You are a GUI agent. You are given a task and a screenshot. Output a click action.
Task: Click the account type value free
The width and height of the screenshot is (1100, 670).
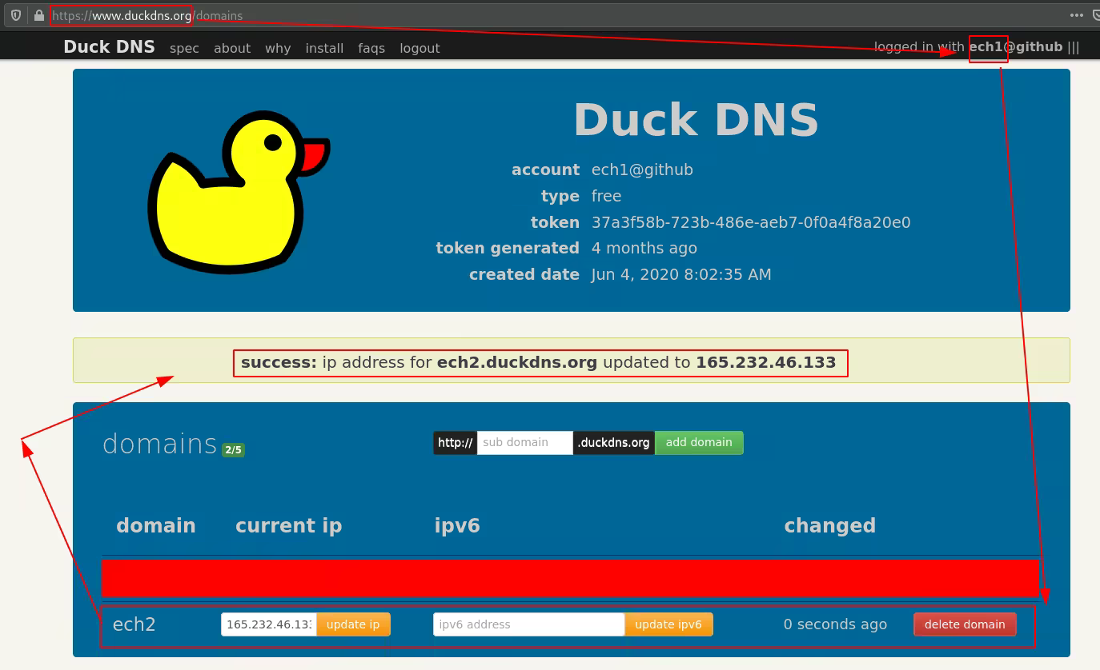pos(606,196)
